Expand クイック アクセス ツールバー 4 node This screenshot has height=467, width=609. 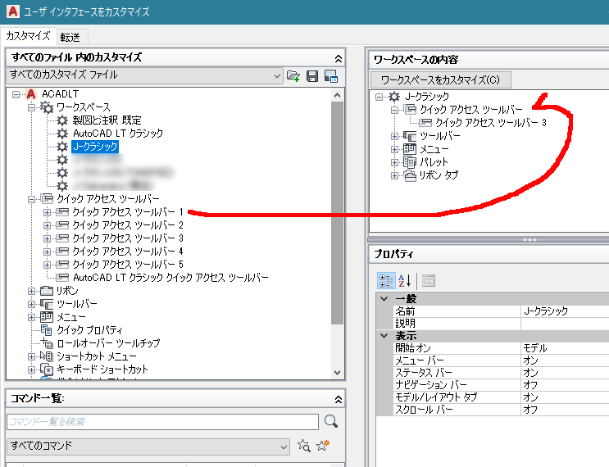(x=47, y=252)
